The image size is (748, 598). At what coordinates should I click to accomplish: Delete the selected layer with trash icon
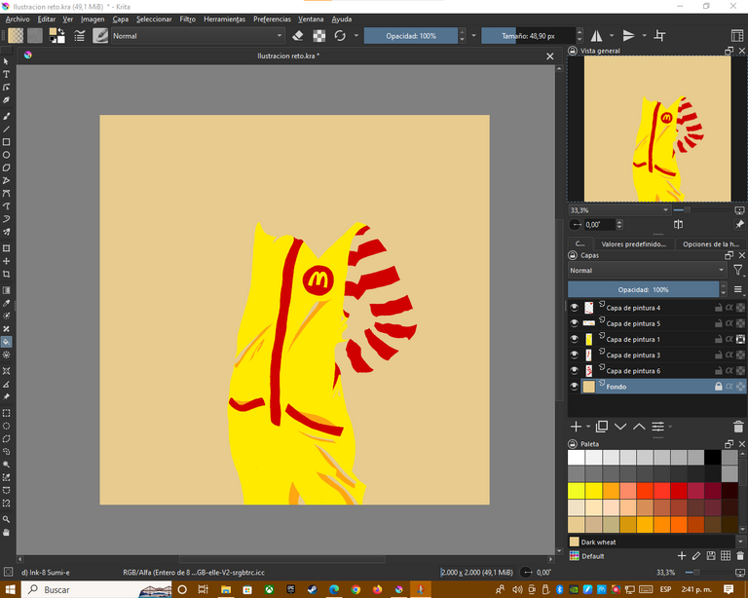(738, 427)
